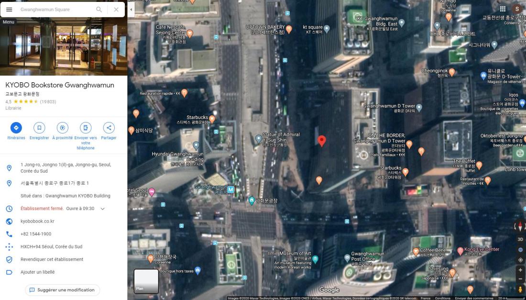
Task: Click the Starbucks D Tower branch marker
Action: pyautogui.click(x=405, y=171)
